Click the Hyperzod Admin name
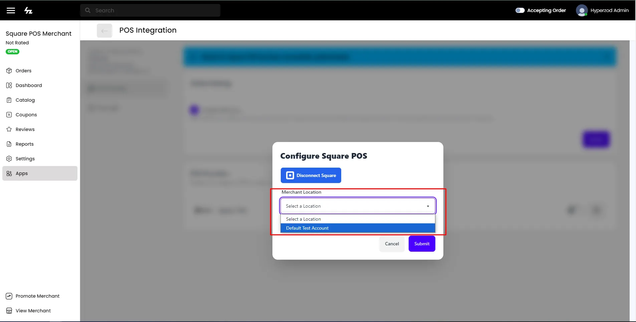The height and width of the screenshot is (322, 636). click(x=609, y=10)
